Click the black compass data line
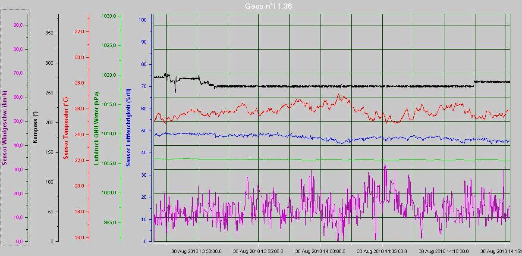 [x=302, y=86]
